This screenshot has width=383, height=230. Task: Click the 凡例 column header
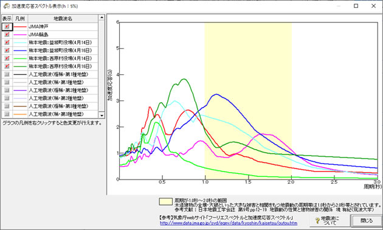pos(20,19)
